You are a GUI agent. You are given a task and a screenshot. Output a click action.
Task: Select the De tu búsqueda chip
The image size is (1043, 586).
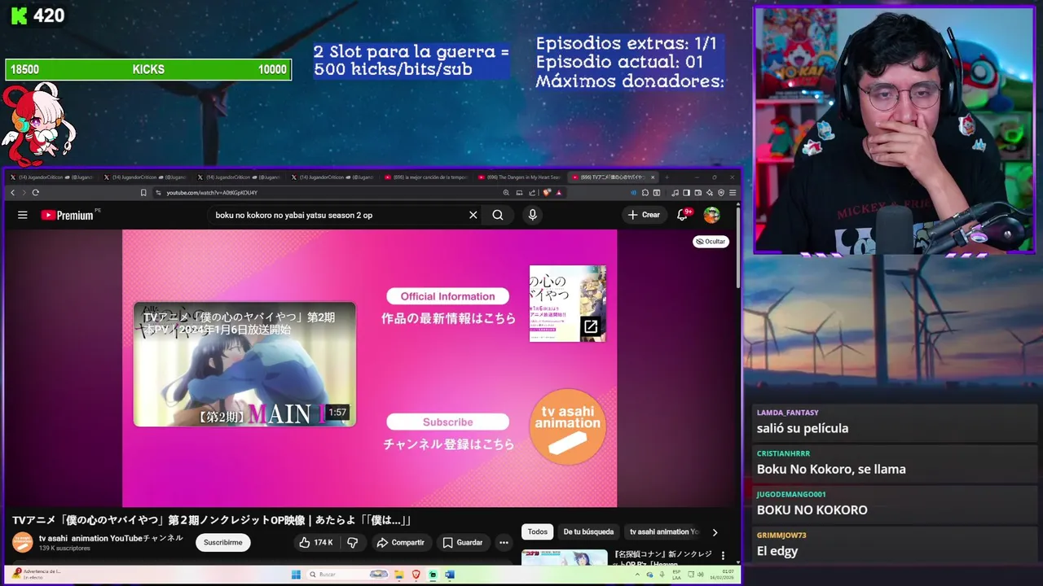(588, 532)
